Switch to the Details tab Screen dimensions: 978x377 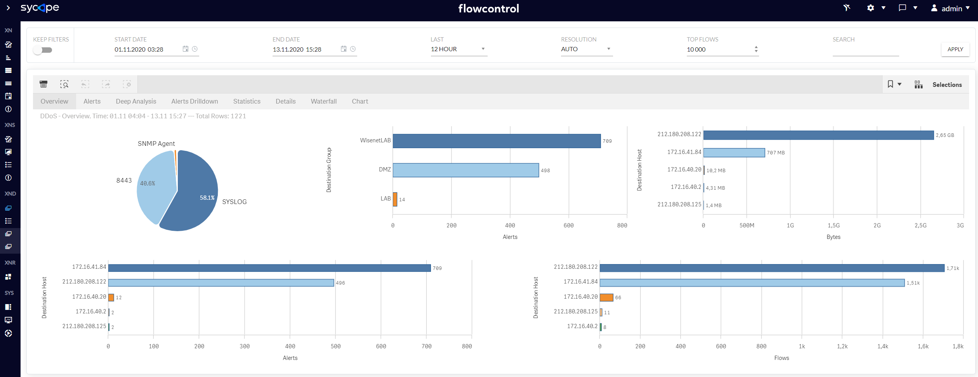[x=286, y=101]
